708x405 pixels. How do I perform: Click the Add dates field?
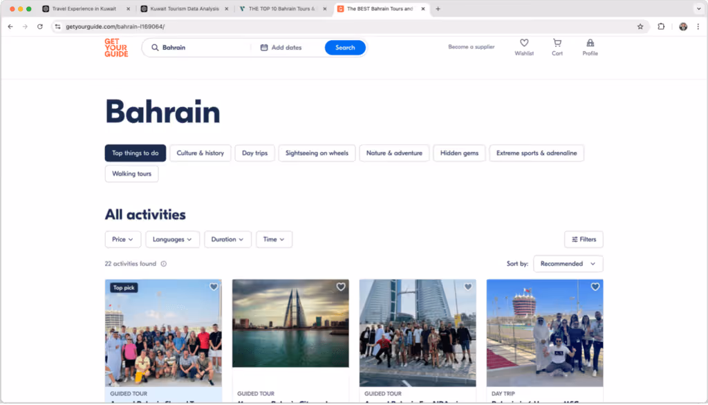coord(286,48)
